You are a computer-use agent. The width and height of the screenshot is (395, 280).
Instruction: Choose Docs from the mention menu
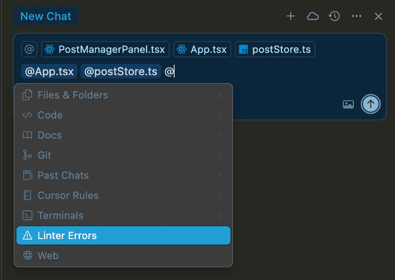coord(124,135)
